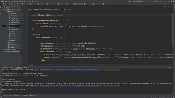Add a new terminal session with plus

pos(33,67)
